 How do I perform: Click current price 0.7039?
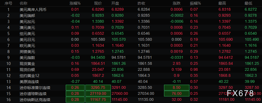coord(98,28)
